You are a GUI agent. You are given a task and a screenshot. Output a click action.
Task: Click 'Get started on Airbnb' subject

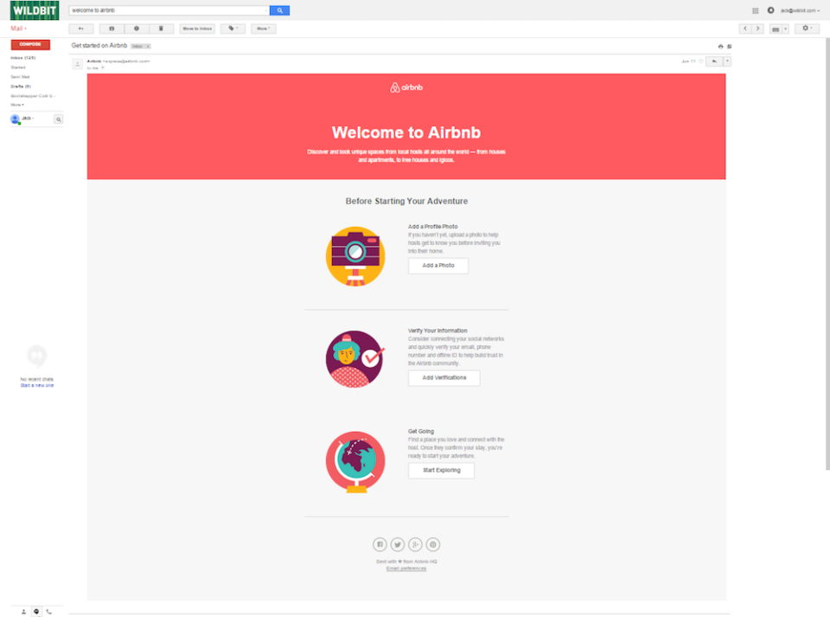(99, 46)
